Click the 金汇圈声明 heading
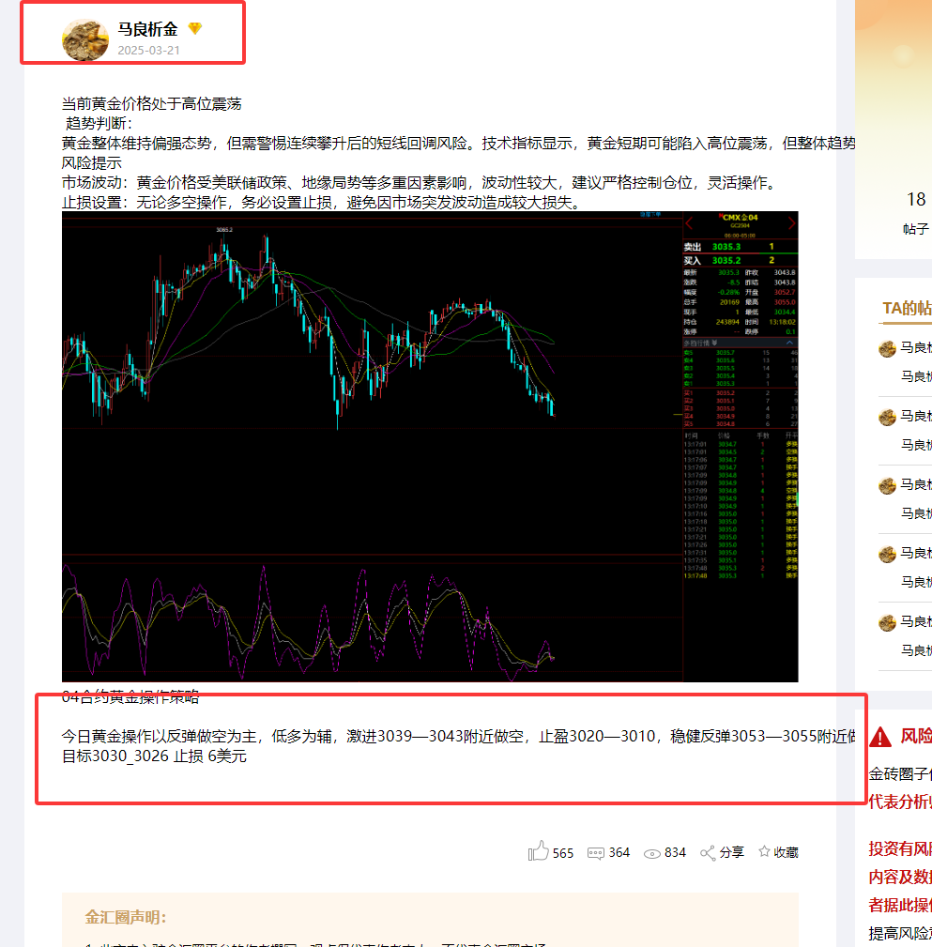The height and width of the screenshot is (947, 932). [126, 917]
